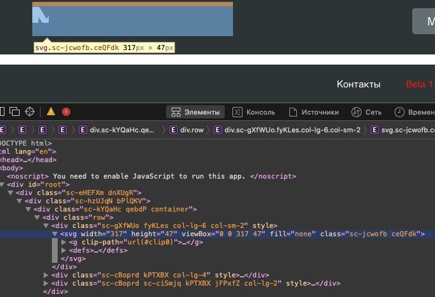The width and height of the screenshot is (435, 297).
Task: Select div.sc-kYQaHc breadcrumb item
Action: (117, 130)
